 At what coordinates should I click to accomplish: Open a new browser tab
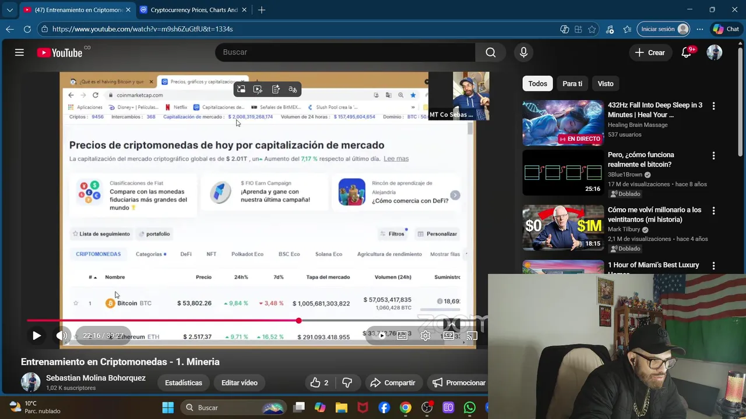tap(262, 10)
